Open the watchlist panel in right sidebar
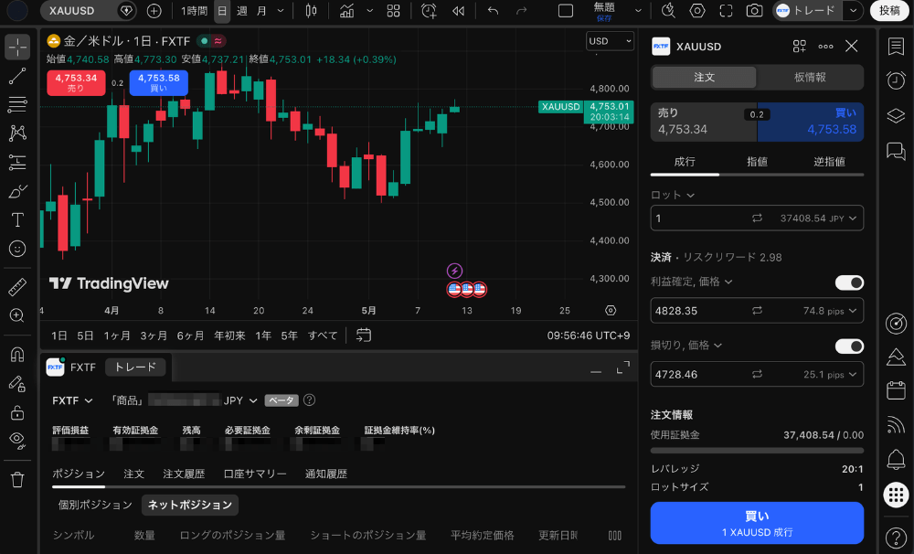914x554 pixels. click(x=896, y=47)
